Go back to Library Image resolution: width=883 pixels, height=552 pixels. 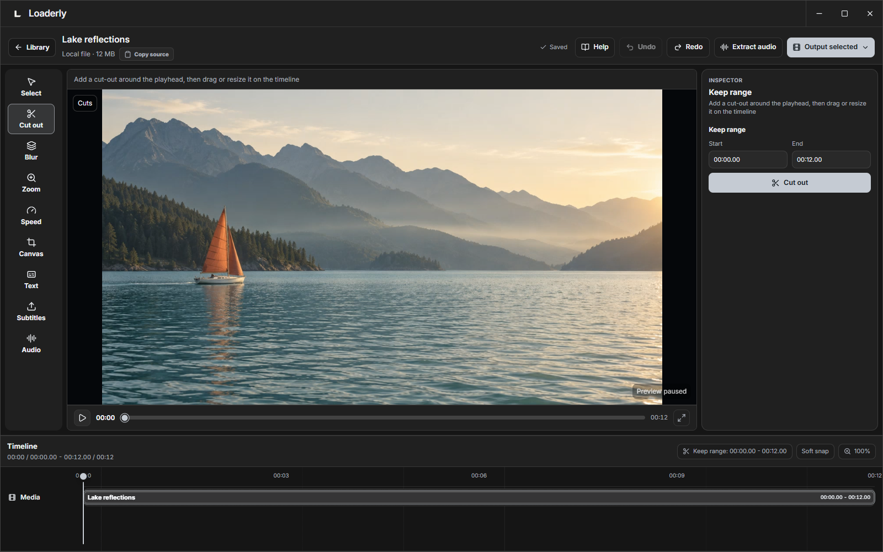pyautogui.click(x=32, y=47)
